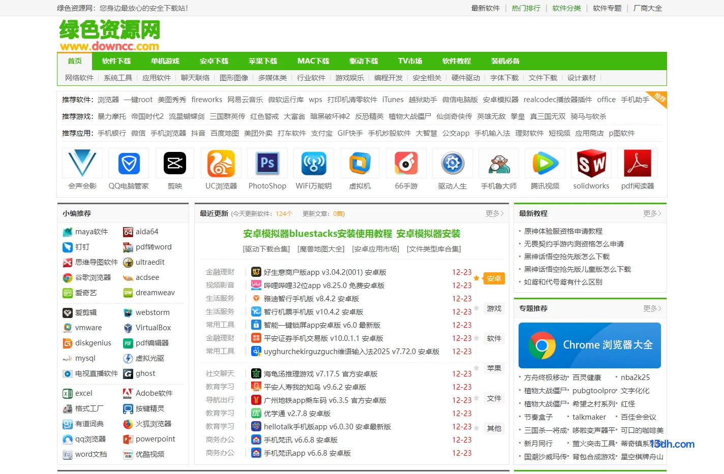Open the UC浏览器 icon
Screen dimensions: 724x474
(x=221, y=164)
